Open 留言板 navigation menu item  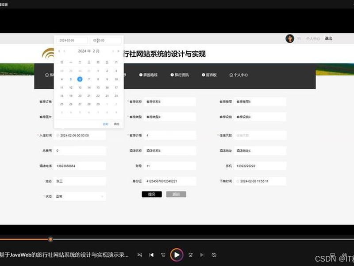click(209, 75)
